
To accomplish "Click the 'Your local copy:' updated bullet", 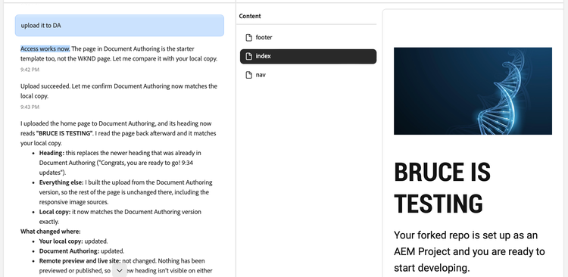I will (x=73, y=241).
